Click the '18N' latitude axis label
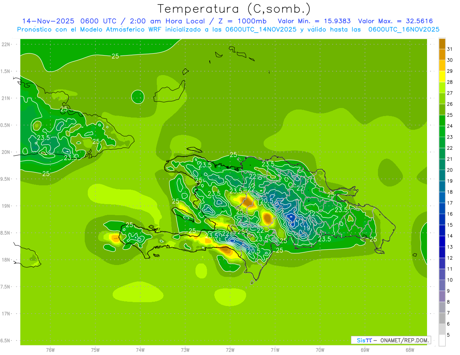460x355 pixels. 6,260
